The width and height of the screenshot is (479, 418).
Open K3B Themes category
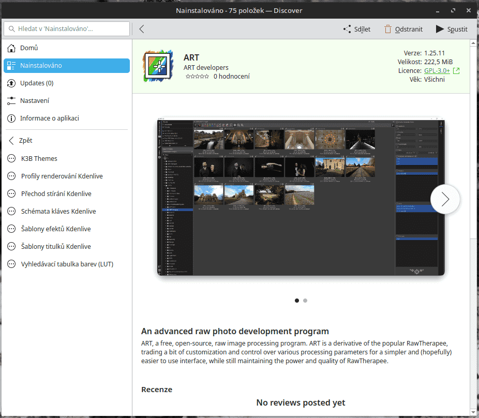coord(67,158)
